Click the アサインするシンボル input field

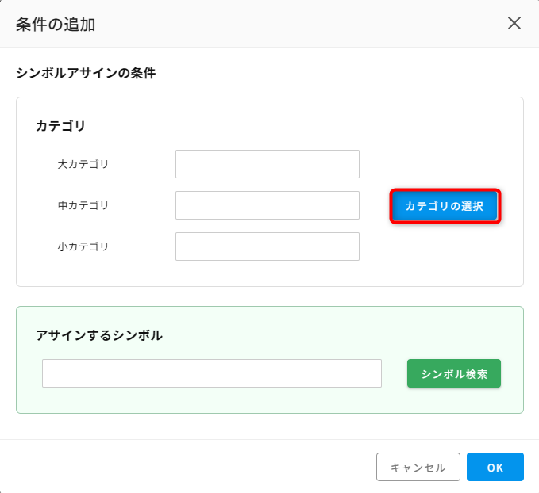(212, 373)
